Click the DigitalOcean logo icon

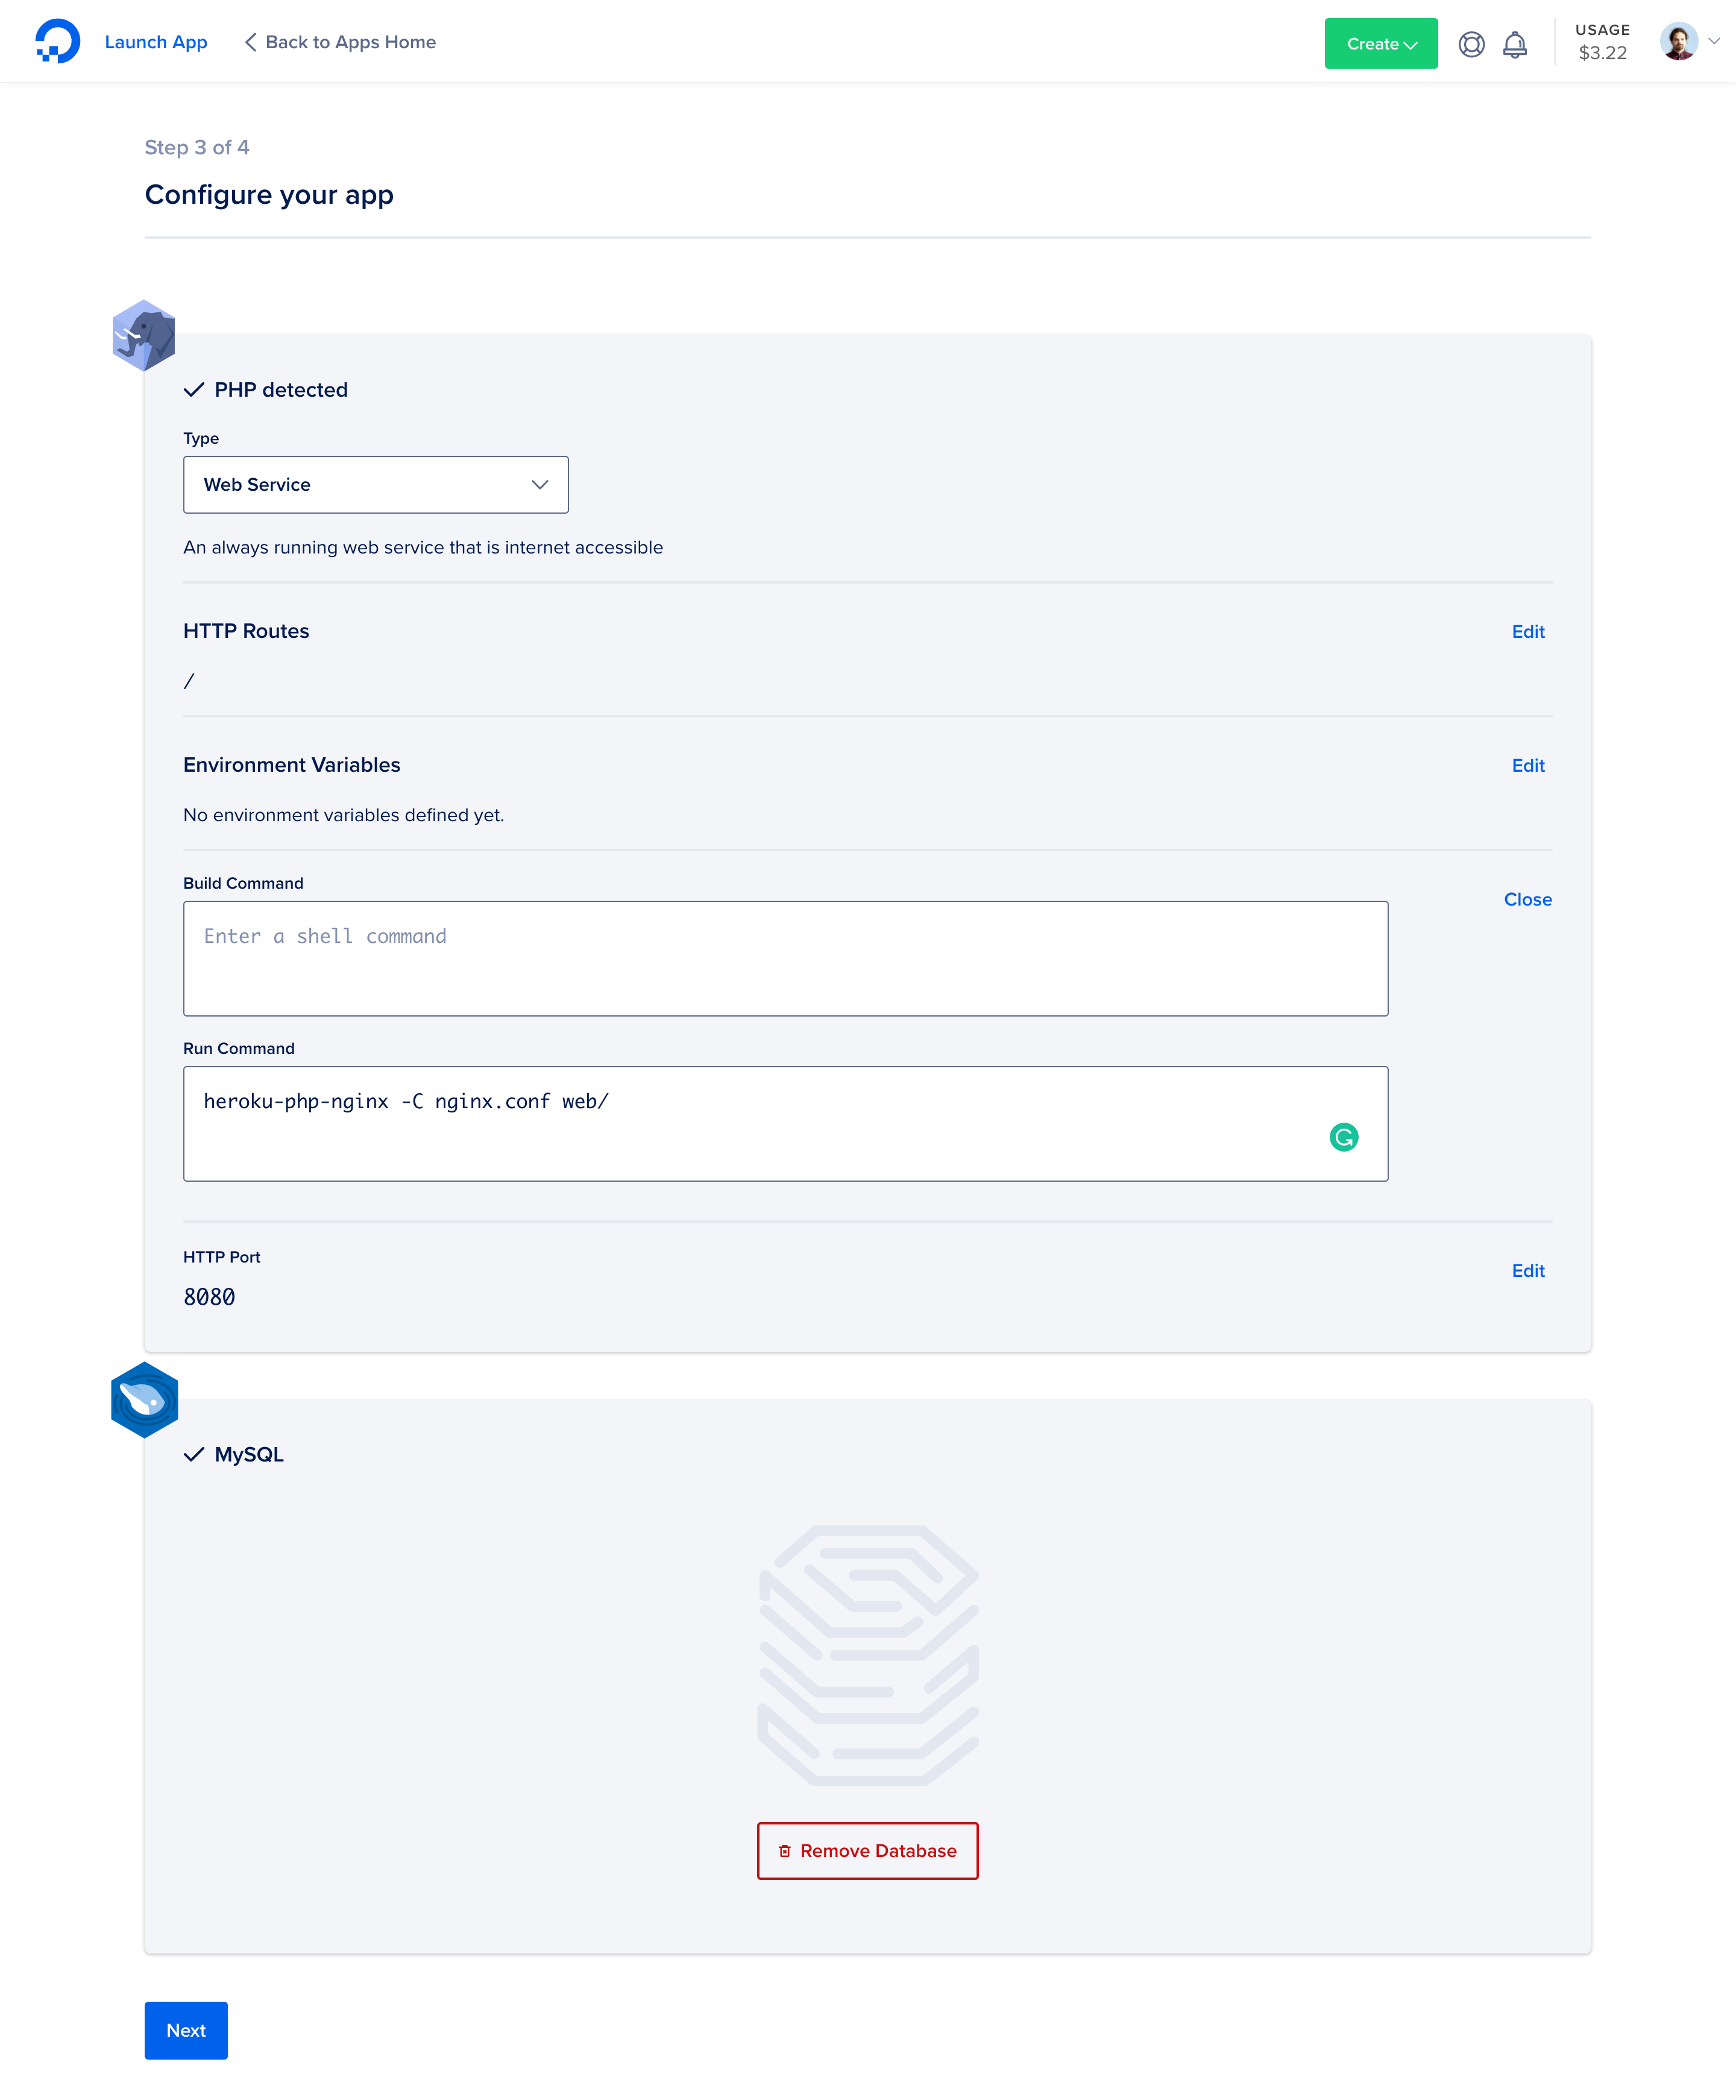[x=57, y=42]
